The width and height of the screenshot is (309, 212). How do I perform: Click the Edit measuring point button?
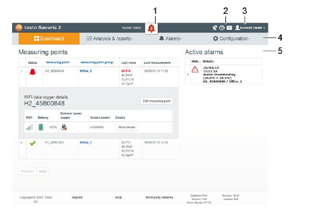157,101
